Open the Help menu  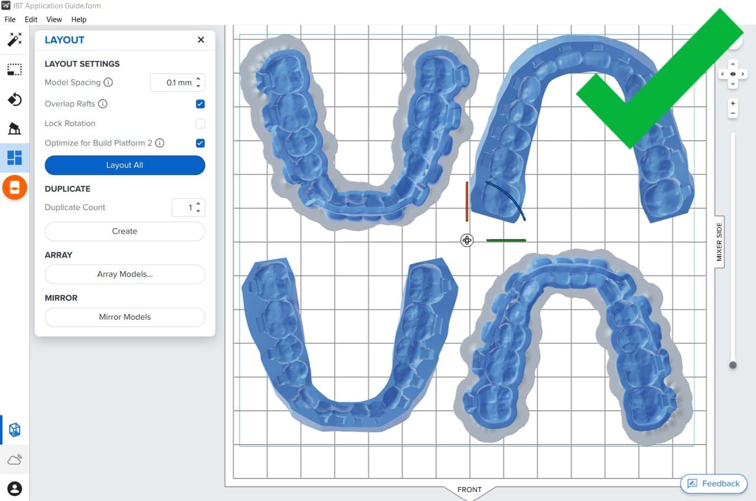(x=79, y=19)
